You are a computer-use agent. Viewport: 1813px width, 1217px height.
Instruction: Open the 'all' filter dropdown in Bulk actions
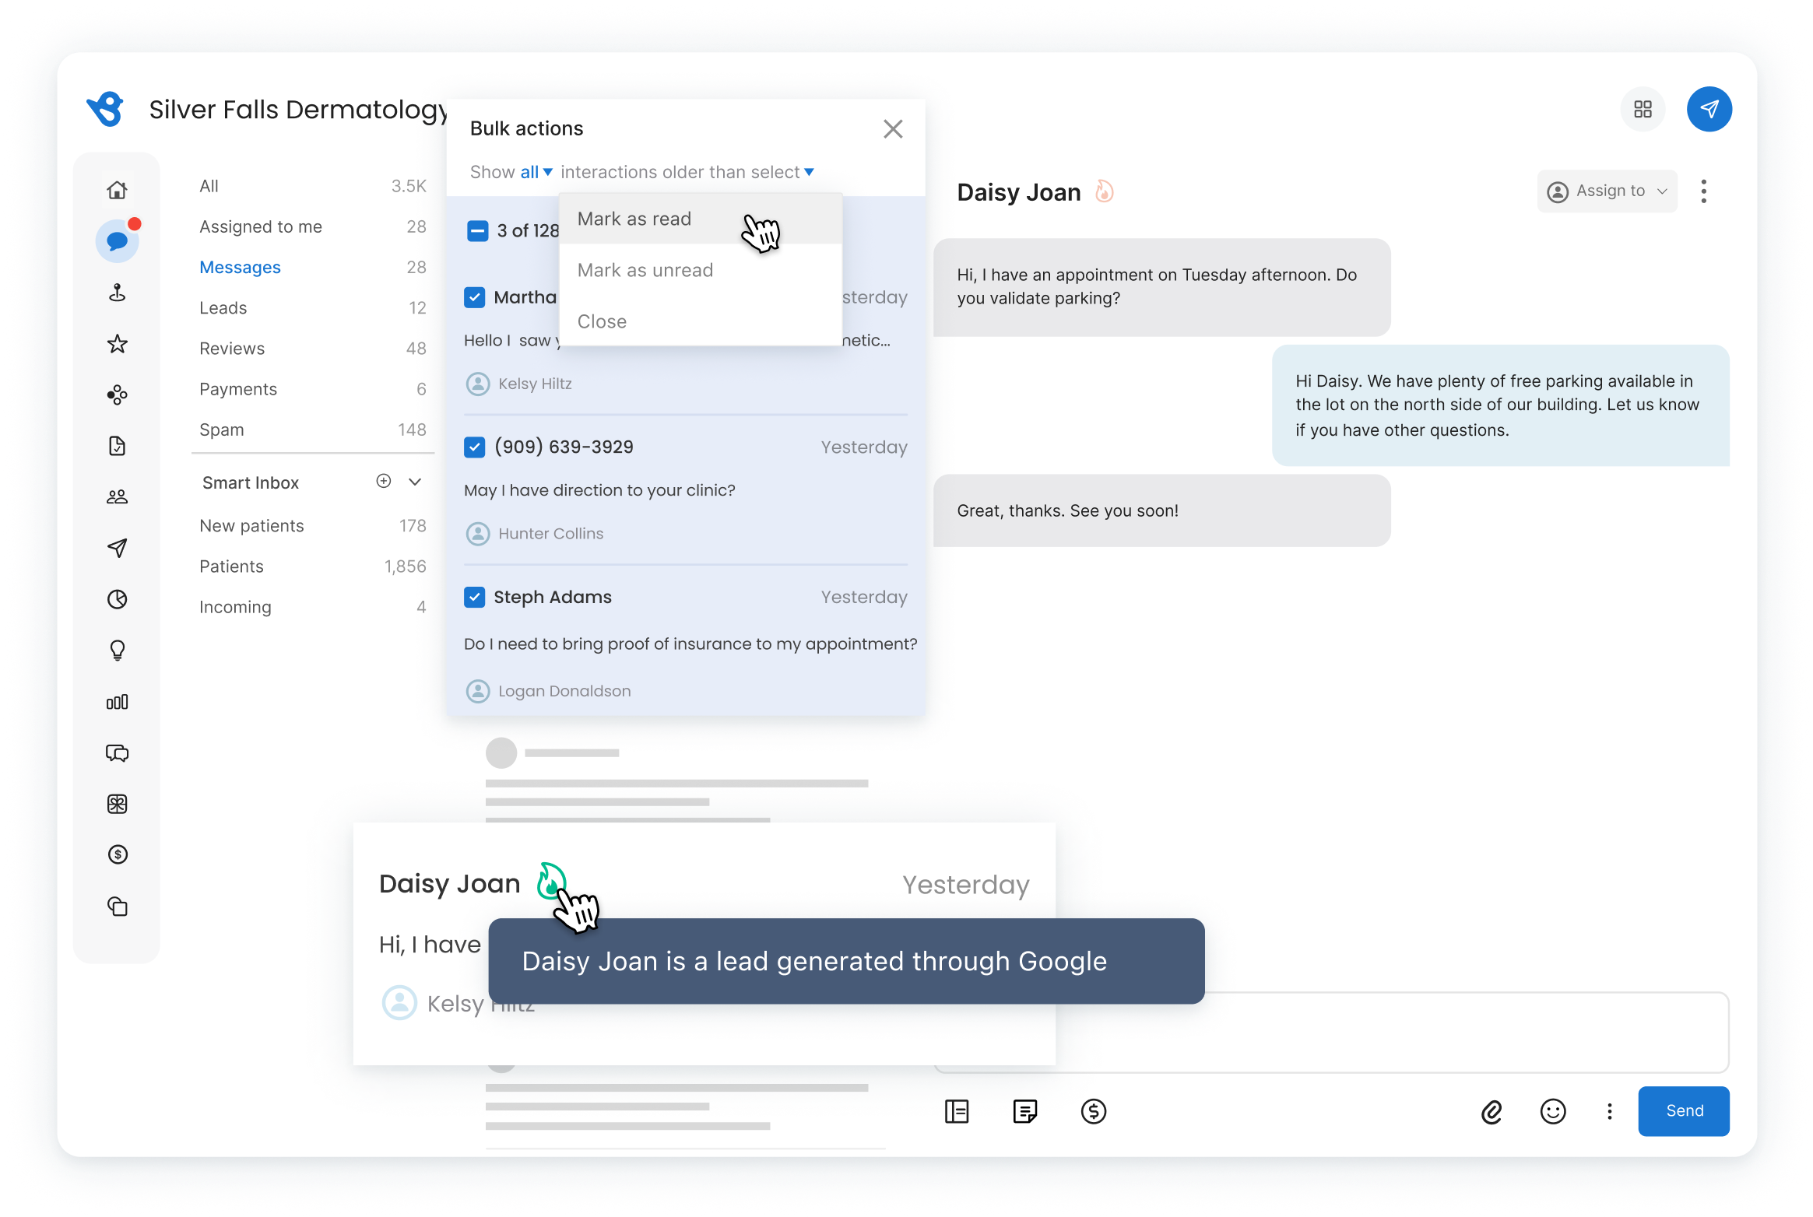pos(535,172)
